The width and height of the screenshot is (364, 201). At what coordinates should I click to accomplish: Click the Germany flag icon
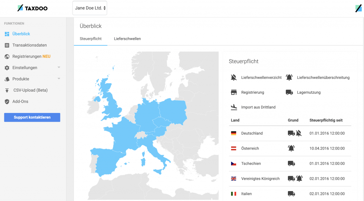click(x=234, y=133)
